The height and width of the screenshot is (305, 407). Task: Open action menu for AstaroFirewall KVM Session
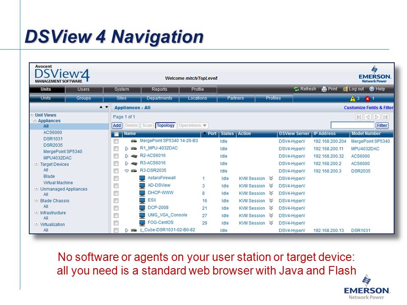pyautogui.click(x=271, y=178)
